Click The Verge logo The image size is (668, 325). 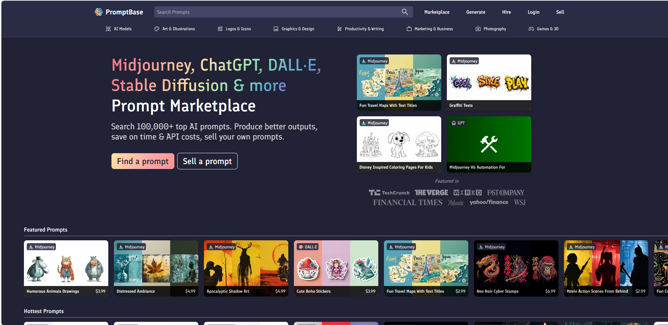point(431,193)
